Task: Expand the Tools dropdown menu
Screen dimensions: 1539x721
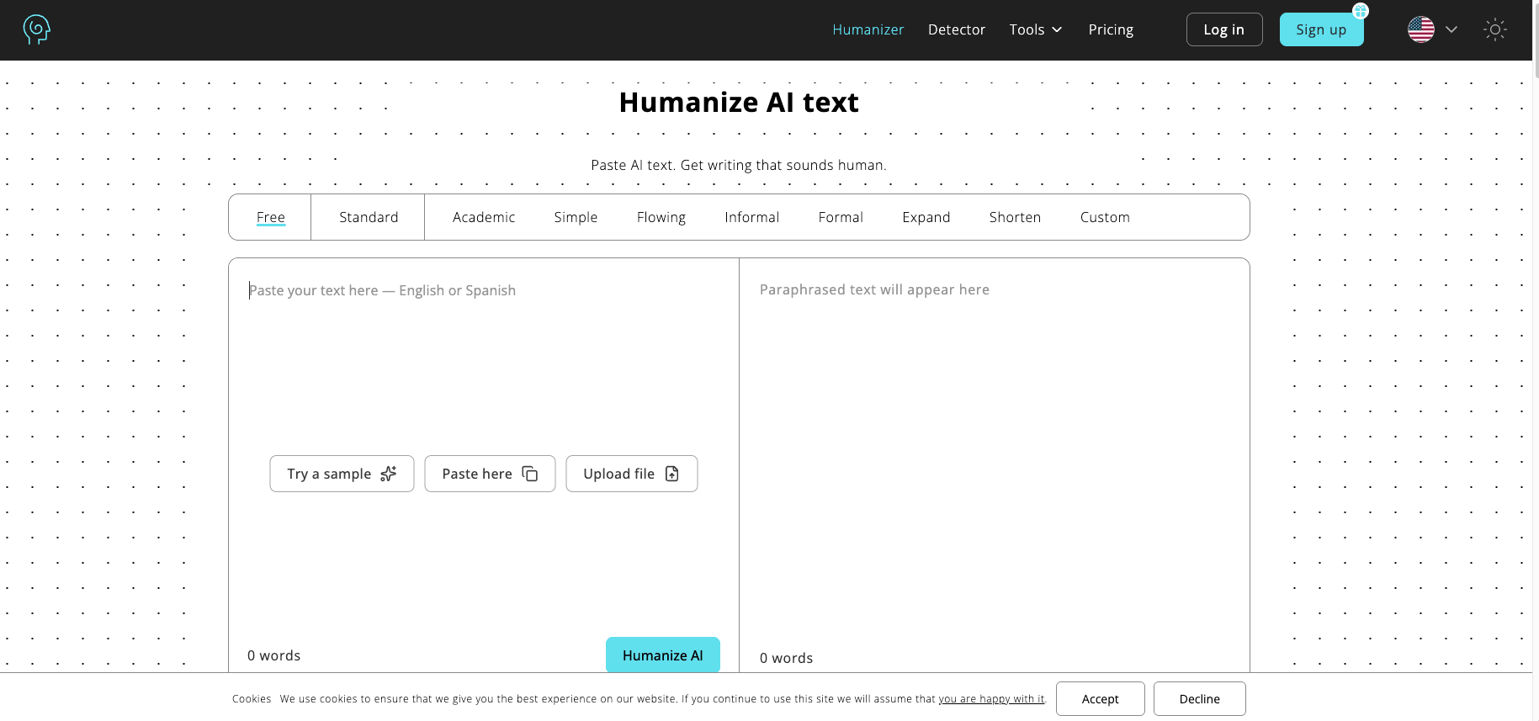Action: point(1036,29)
